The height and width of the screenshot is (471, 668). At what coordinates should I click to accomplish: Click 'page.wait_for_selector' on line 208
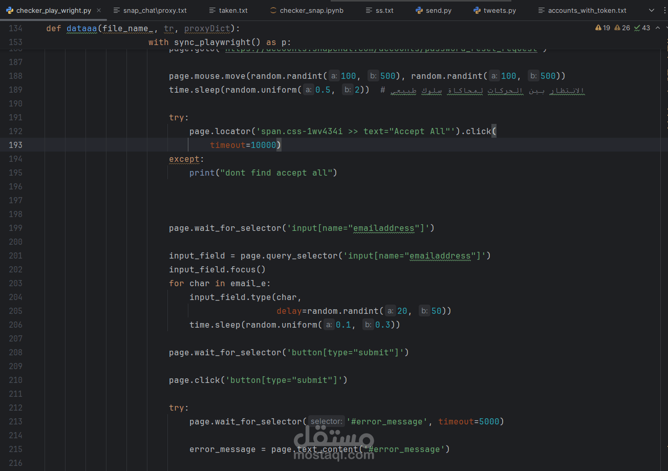pyautogui.click(x=225, y=352)
